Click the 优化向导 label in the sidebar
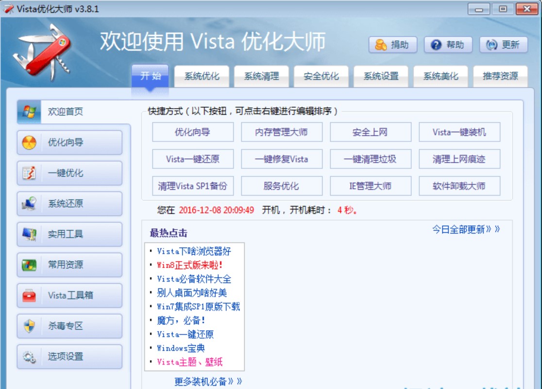This screenshot has height=389, width=542. [66, 142]
